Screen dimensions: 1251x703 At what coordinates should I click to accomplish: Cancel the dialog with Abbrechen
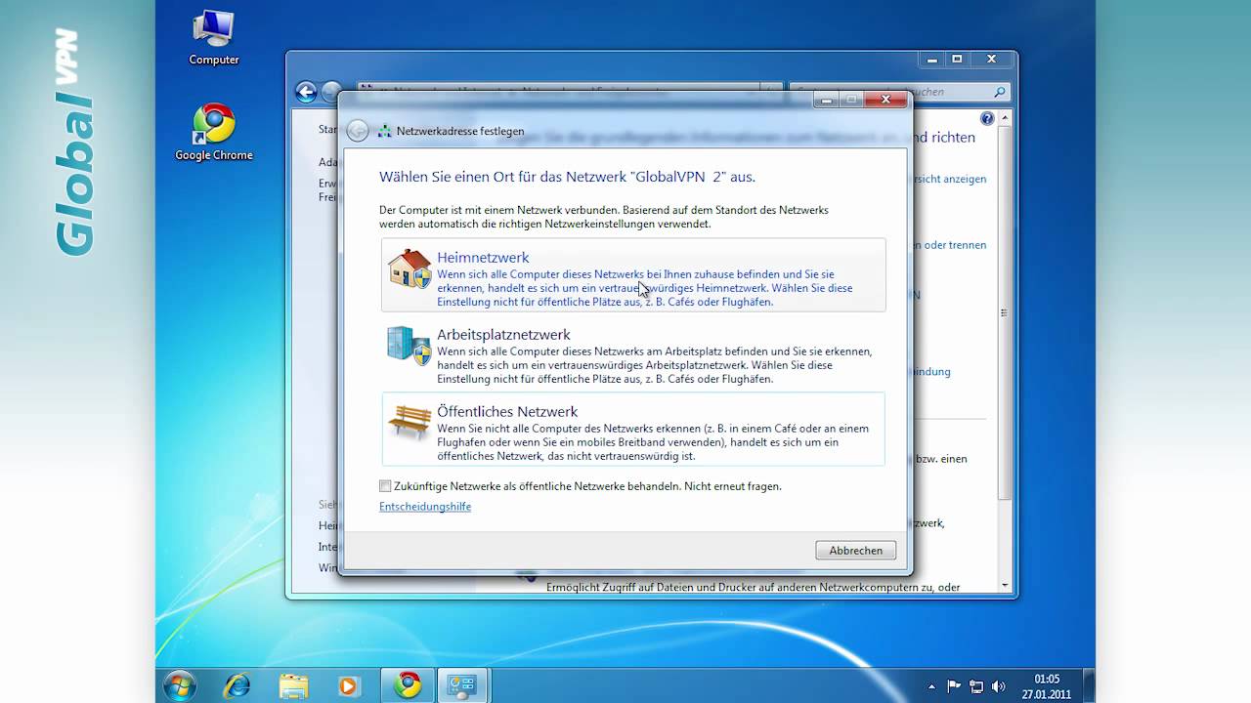point(856,551)
